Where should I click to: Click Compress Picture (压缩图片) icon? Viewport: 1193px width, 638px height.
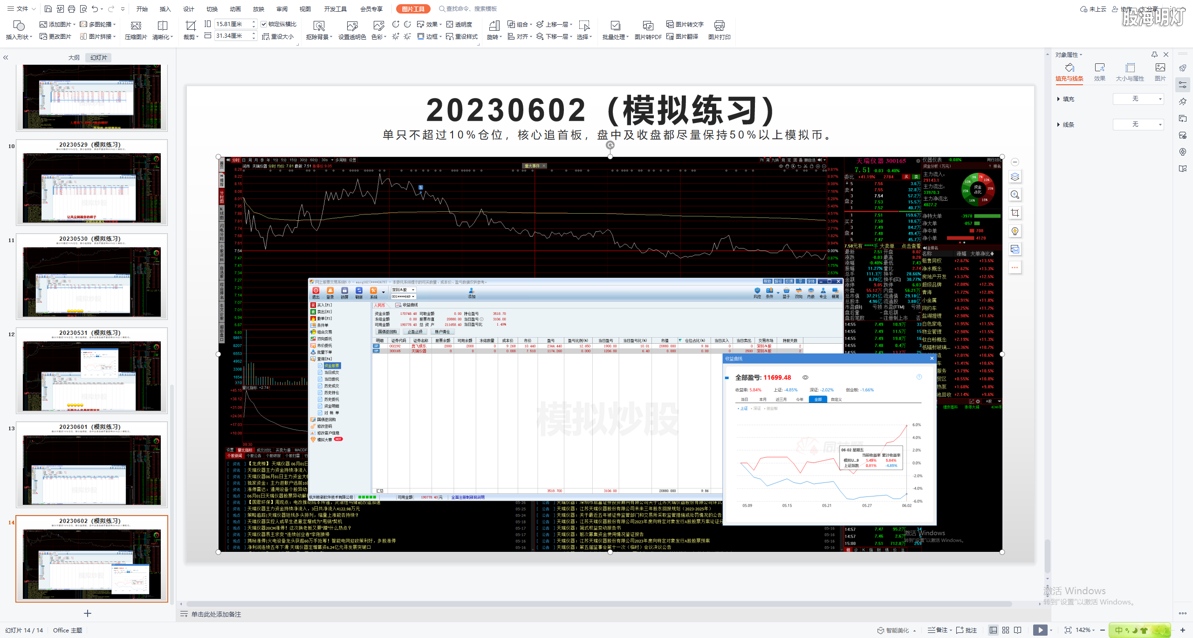pos(136,30)
